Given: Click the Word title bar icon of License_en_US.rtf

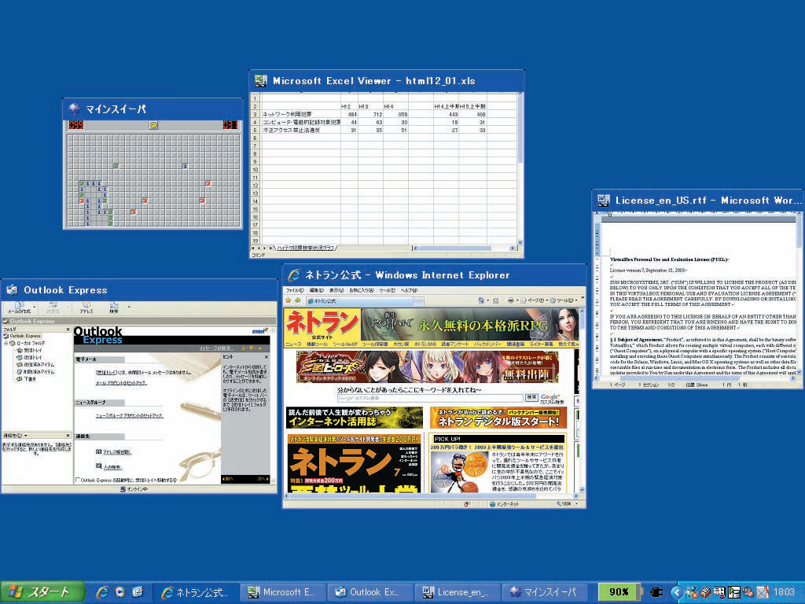Looking at the screenshot, I should click(604, 201).
